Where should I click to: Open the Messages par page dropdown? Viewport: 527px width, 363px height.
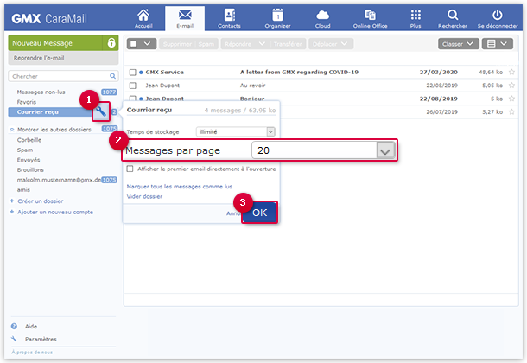(x=323, y=150)
